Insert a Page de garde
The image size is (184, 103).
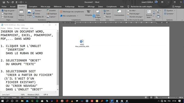[x=8, y=11]
